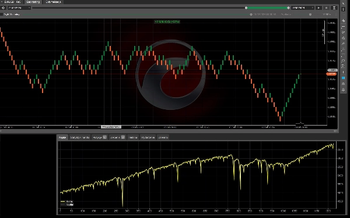The image size is (350, 218).
Task: Click the bell alert icon in toolbar
Action: tap(344, 90)
